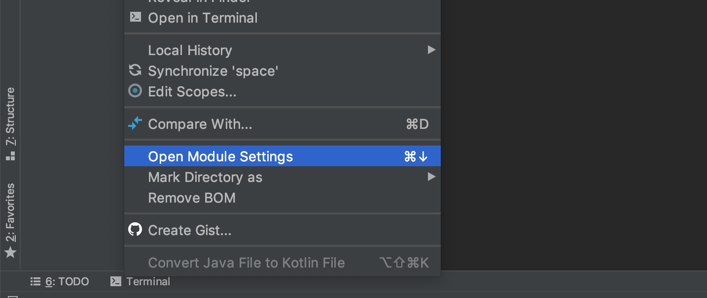Click the Synchronize refresh arrows icon
Viewport: 707px width, 298px height.
tap(135, 70)
